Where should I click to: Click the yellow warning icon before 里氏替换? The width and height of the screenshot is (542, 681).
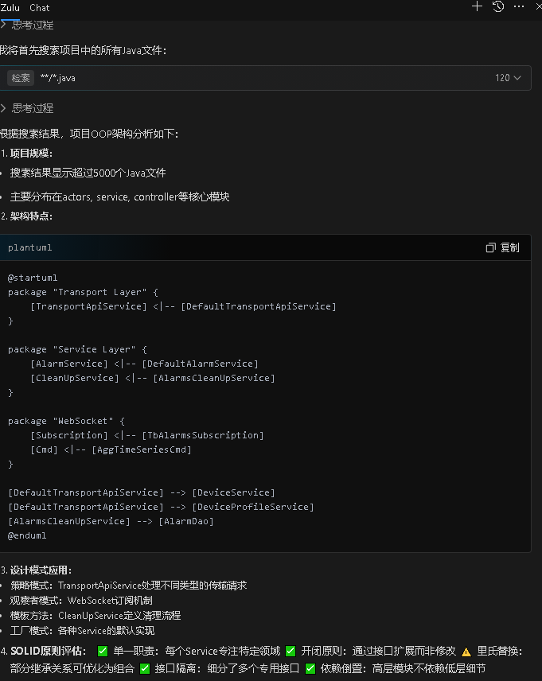[466, 651]
